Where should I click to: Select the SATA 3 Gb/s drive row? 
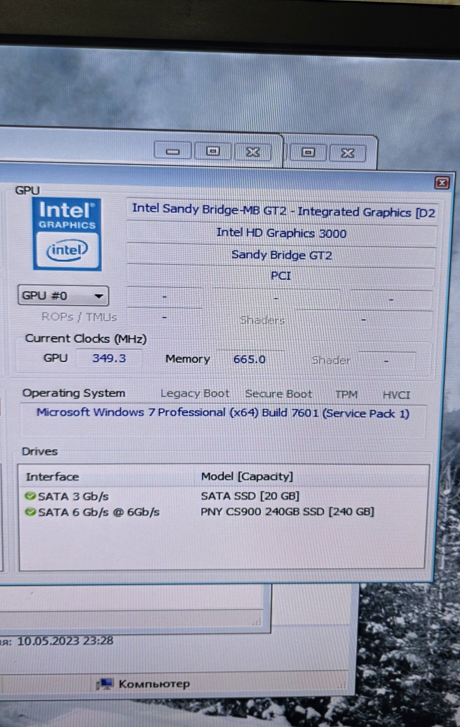pos(223,496)
